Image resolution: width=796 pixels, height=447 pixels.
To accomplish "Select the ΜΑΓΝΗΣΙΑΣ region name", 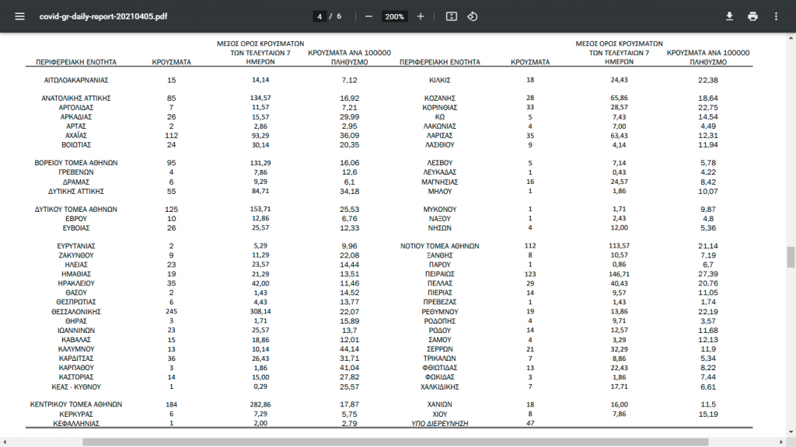I will pyautogui.click(x=440, y=182).
